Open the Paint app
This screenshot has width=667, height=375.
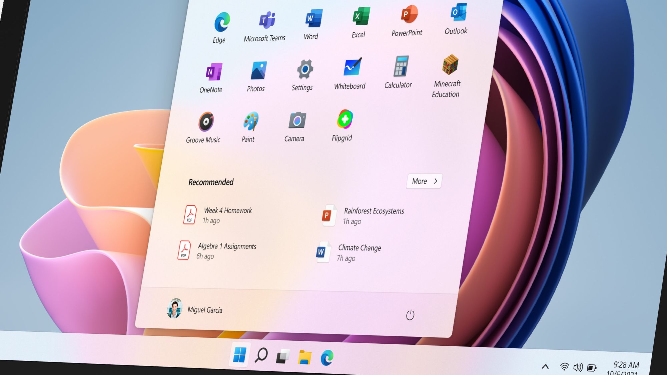point(251,121)
